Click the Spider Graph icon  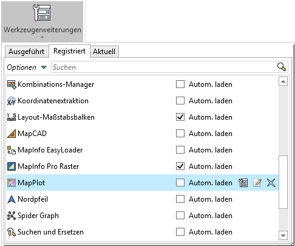coord(12,216)
